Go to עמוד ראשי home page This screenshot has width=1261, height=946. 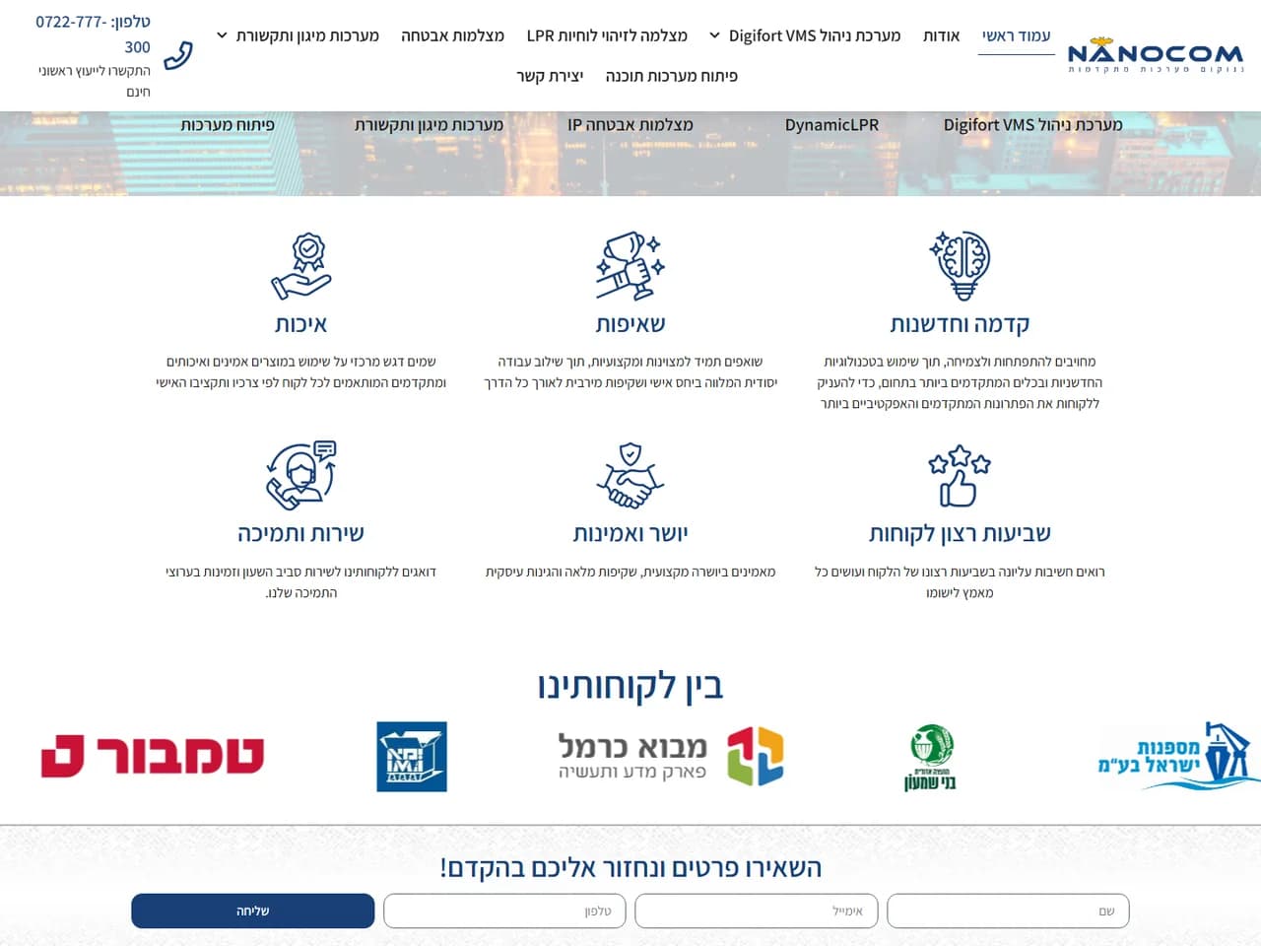pyautogui.click(x=1016, y=35)
